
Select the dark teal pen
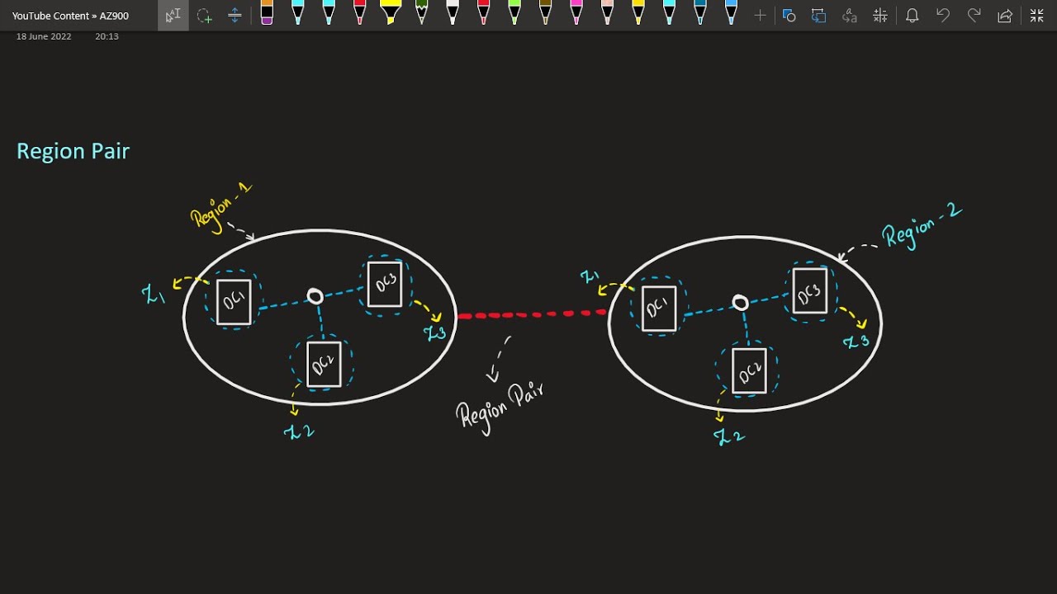coord(700,13)
